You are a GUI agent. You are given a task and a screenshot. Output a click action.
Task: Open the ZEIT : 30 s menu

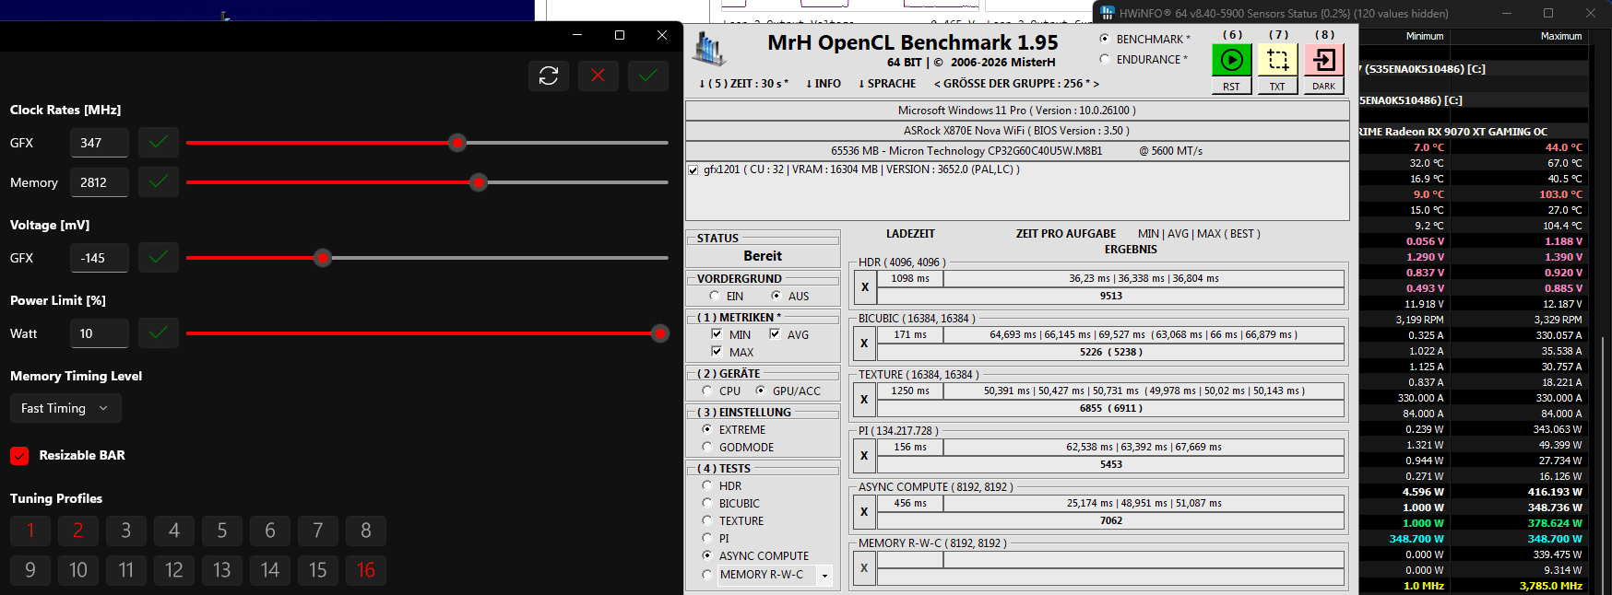pyautogui.click(x=743, y=84)
